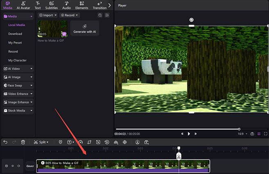Click the export frame icon in toolbar
This screenshot has width=269, height=174.
[x=146, y=142]
